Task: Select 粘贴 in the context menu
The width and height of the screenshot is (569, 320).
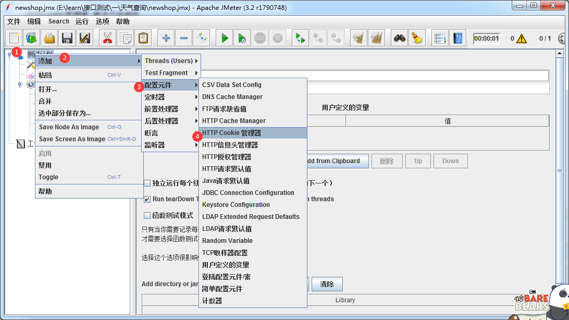Action: (x=89, y=75)
